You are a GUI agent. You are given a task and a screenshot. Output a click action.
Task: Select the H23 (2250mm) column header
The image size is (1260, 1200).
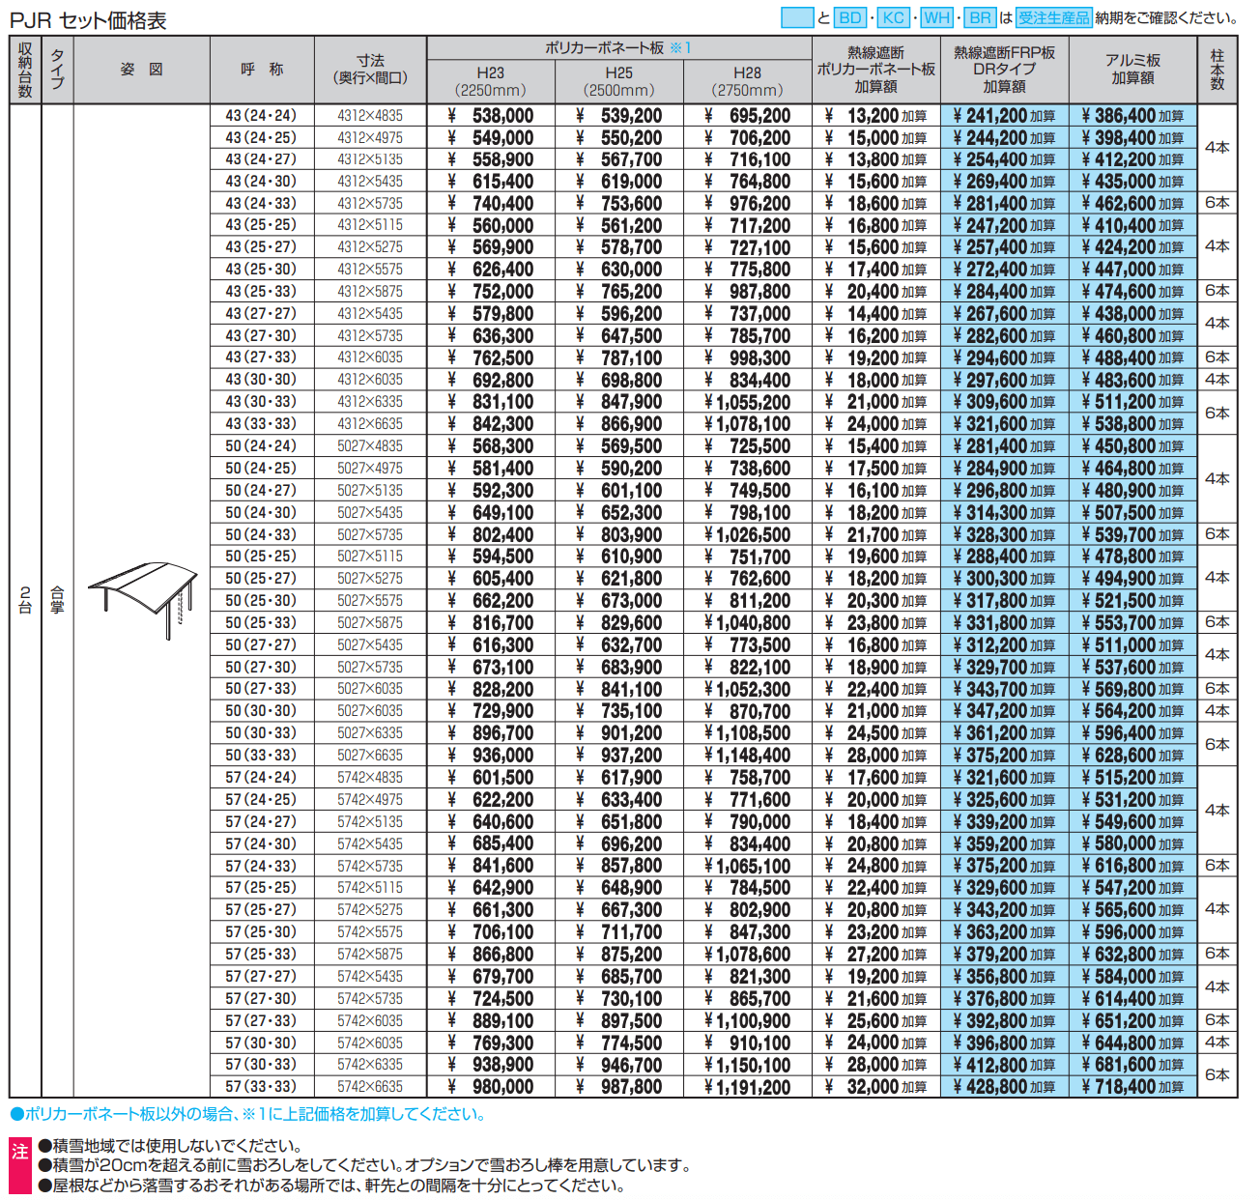(491, 81)
